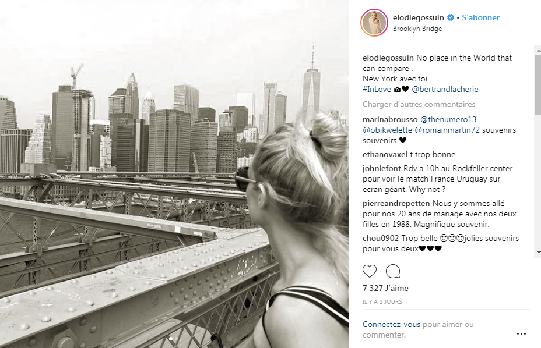Open the @thenumero13 mention
Screen dimensions: 541x348
click(x=448, y=119)
